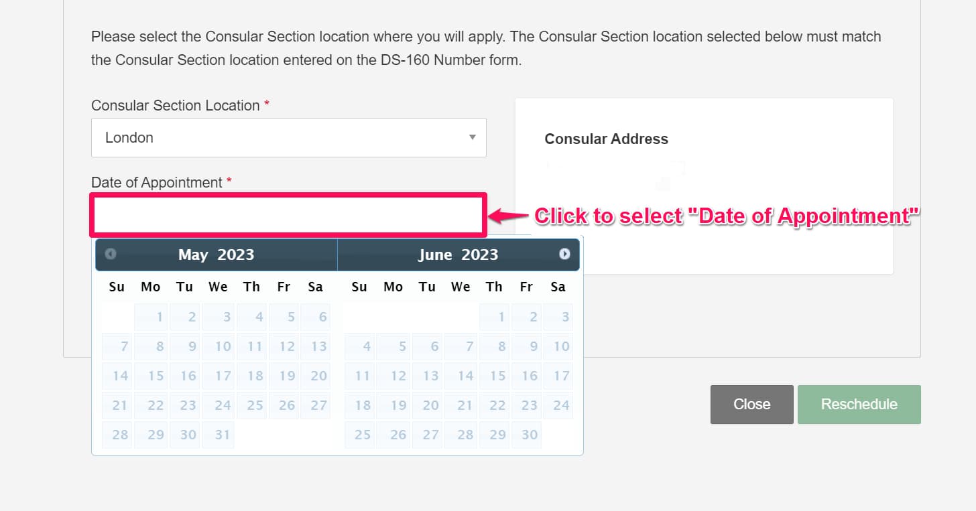Select May 28 on the calendar
This screenshot has width=976, height=511.
point(117,435)
